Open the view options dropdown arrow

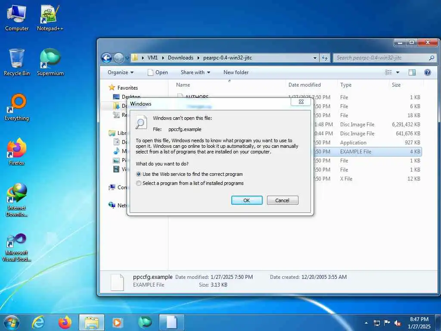click(x=398, y=72)
